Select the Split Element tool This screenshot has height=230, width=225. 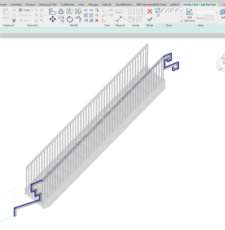[86, 10]
